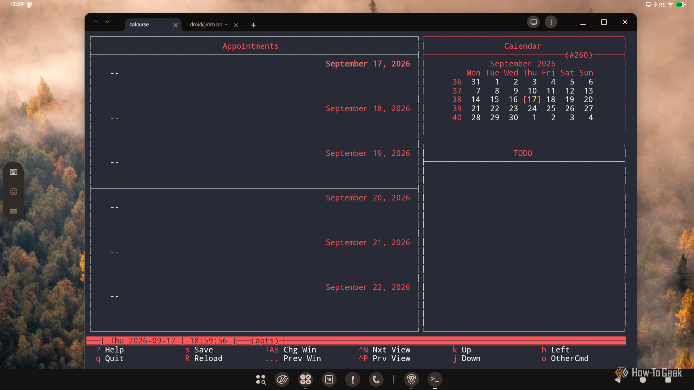This screenshot has width=694, height=390.
Task: Click the display monitor icon button
Action: tap(533, 22)
